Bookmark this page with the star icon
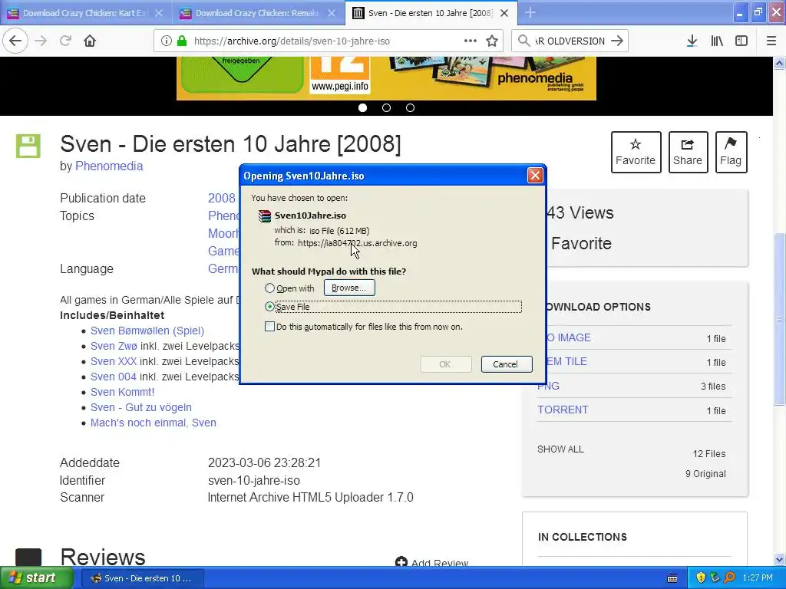The height and width of the screenshot is (589, 786). 492,41
